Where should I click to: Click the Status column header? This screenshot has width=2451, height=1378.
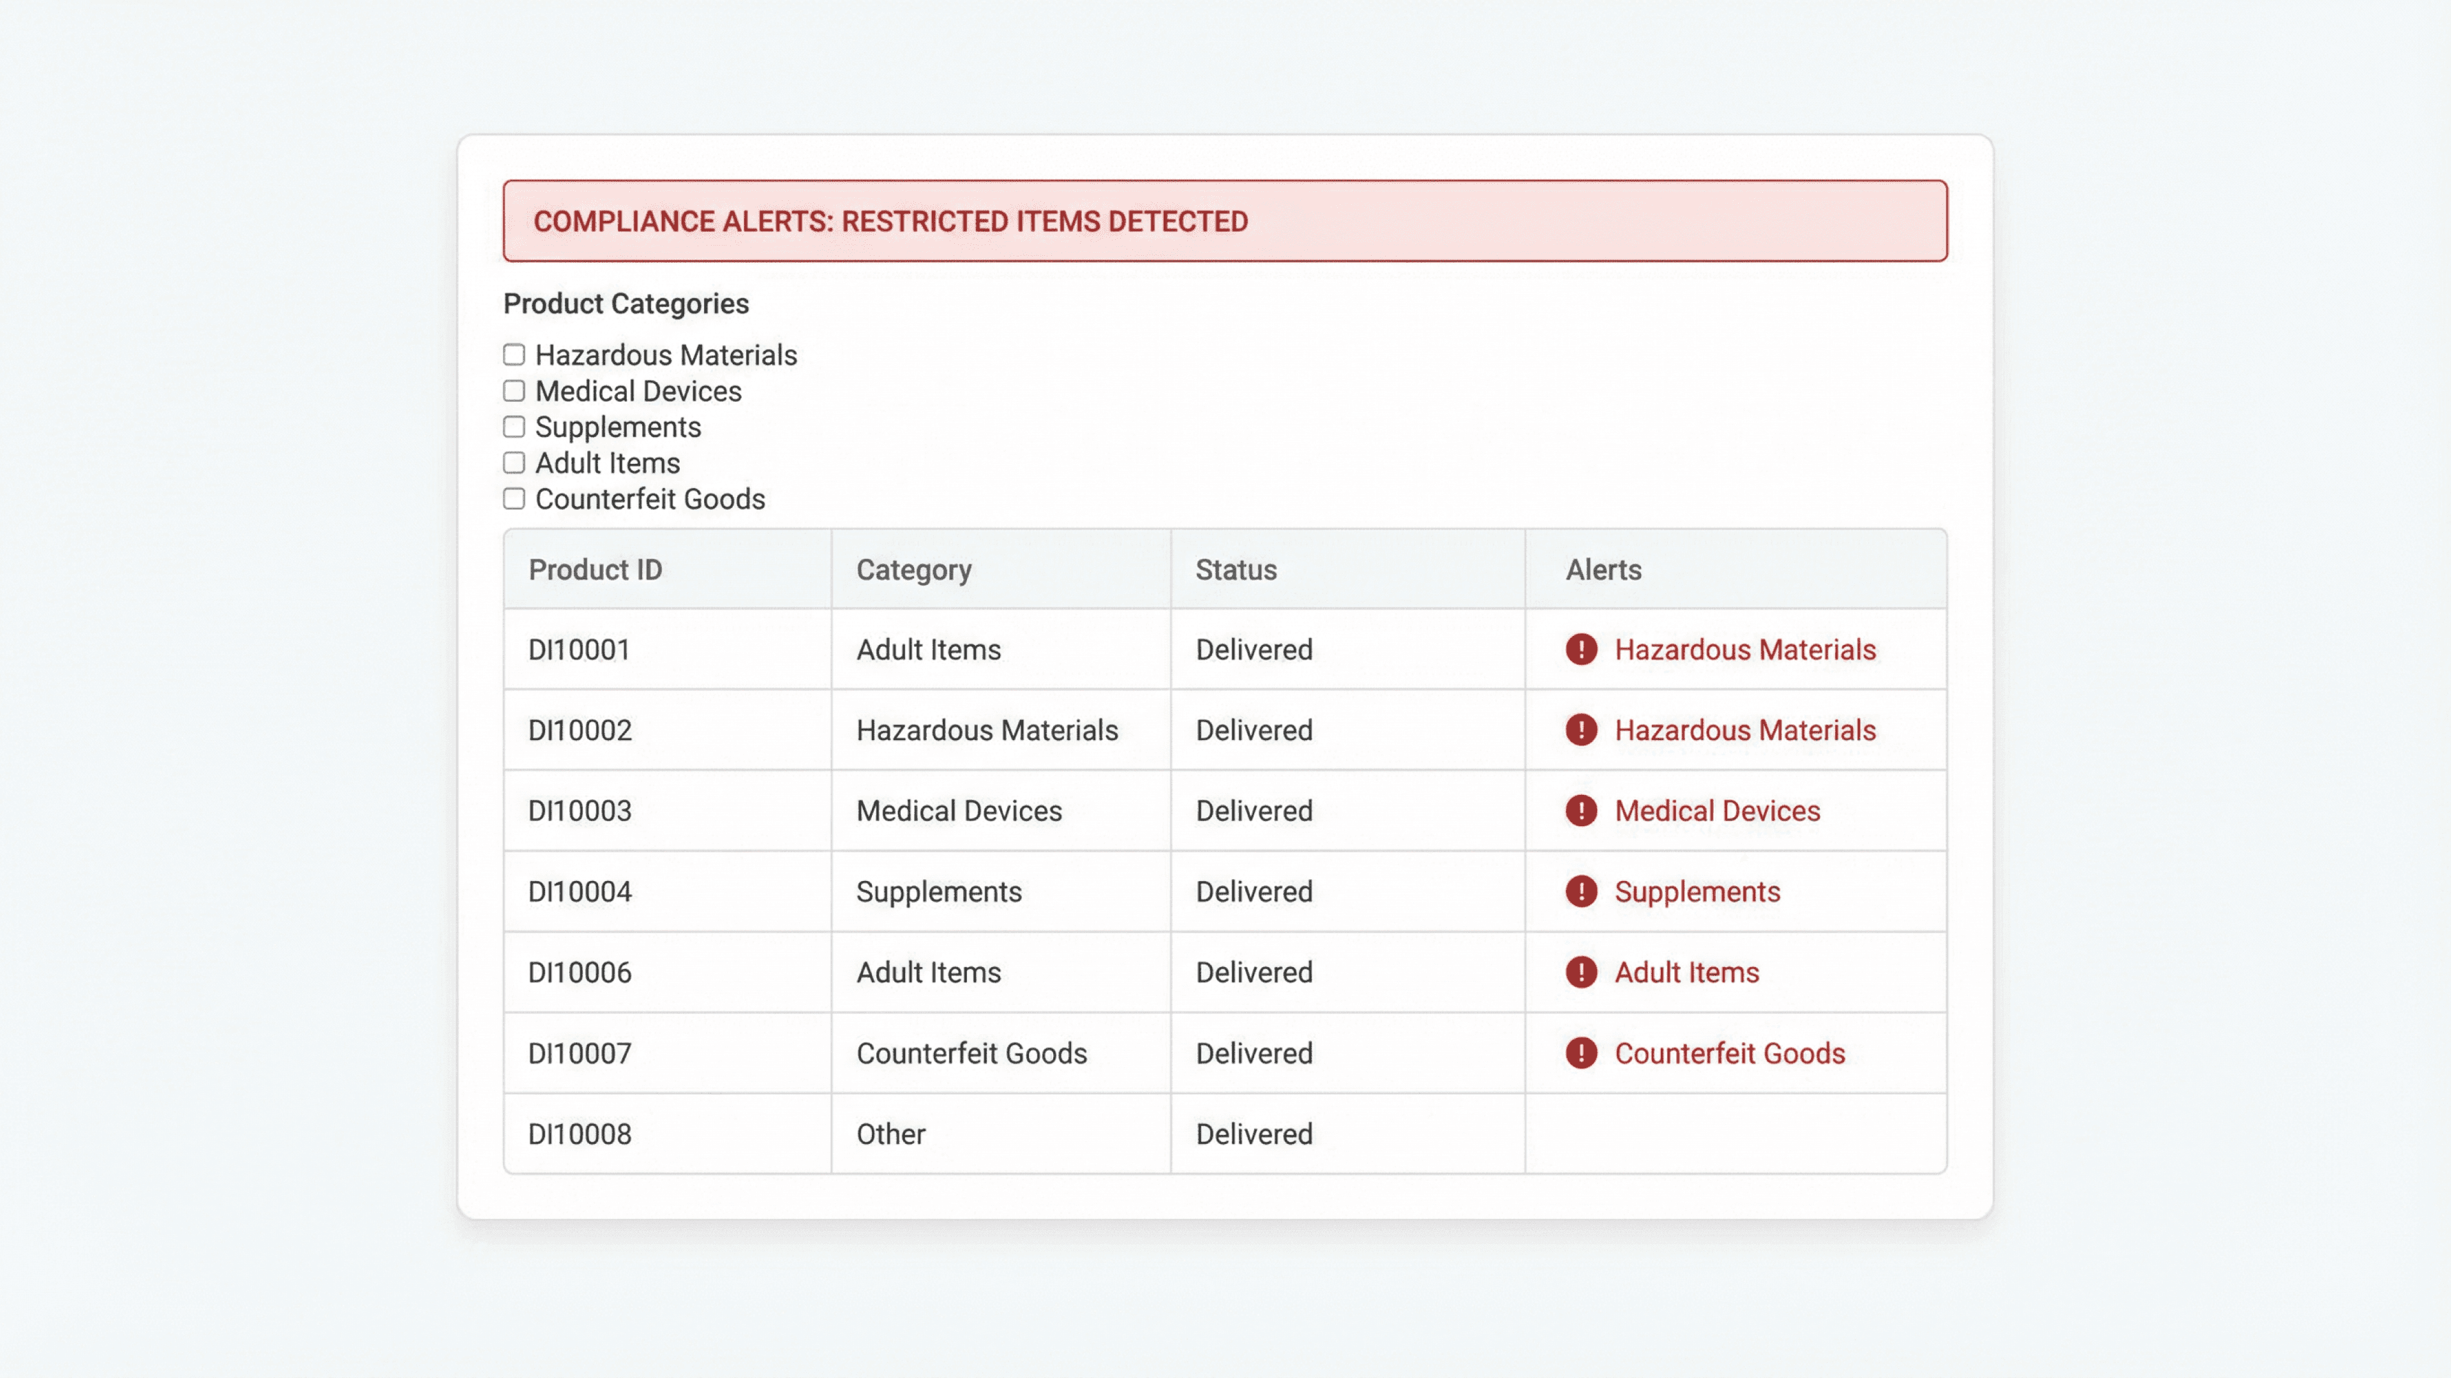pos(1236,570)
